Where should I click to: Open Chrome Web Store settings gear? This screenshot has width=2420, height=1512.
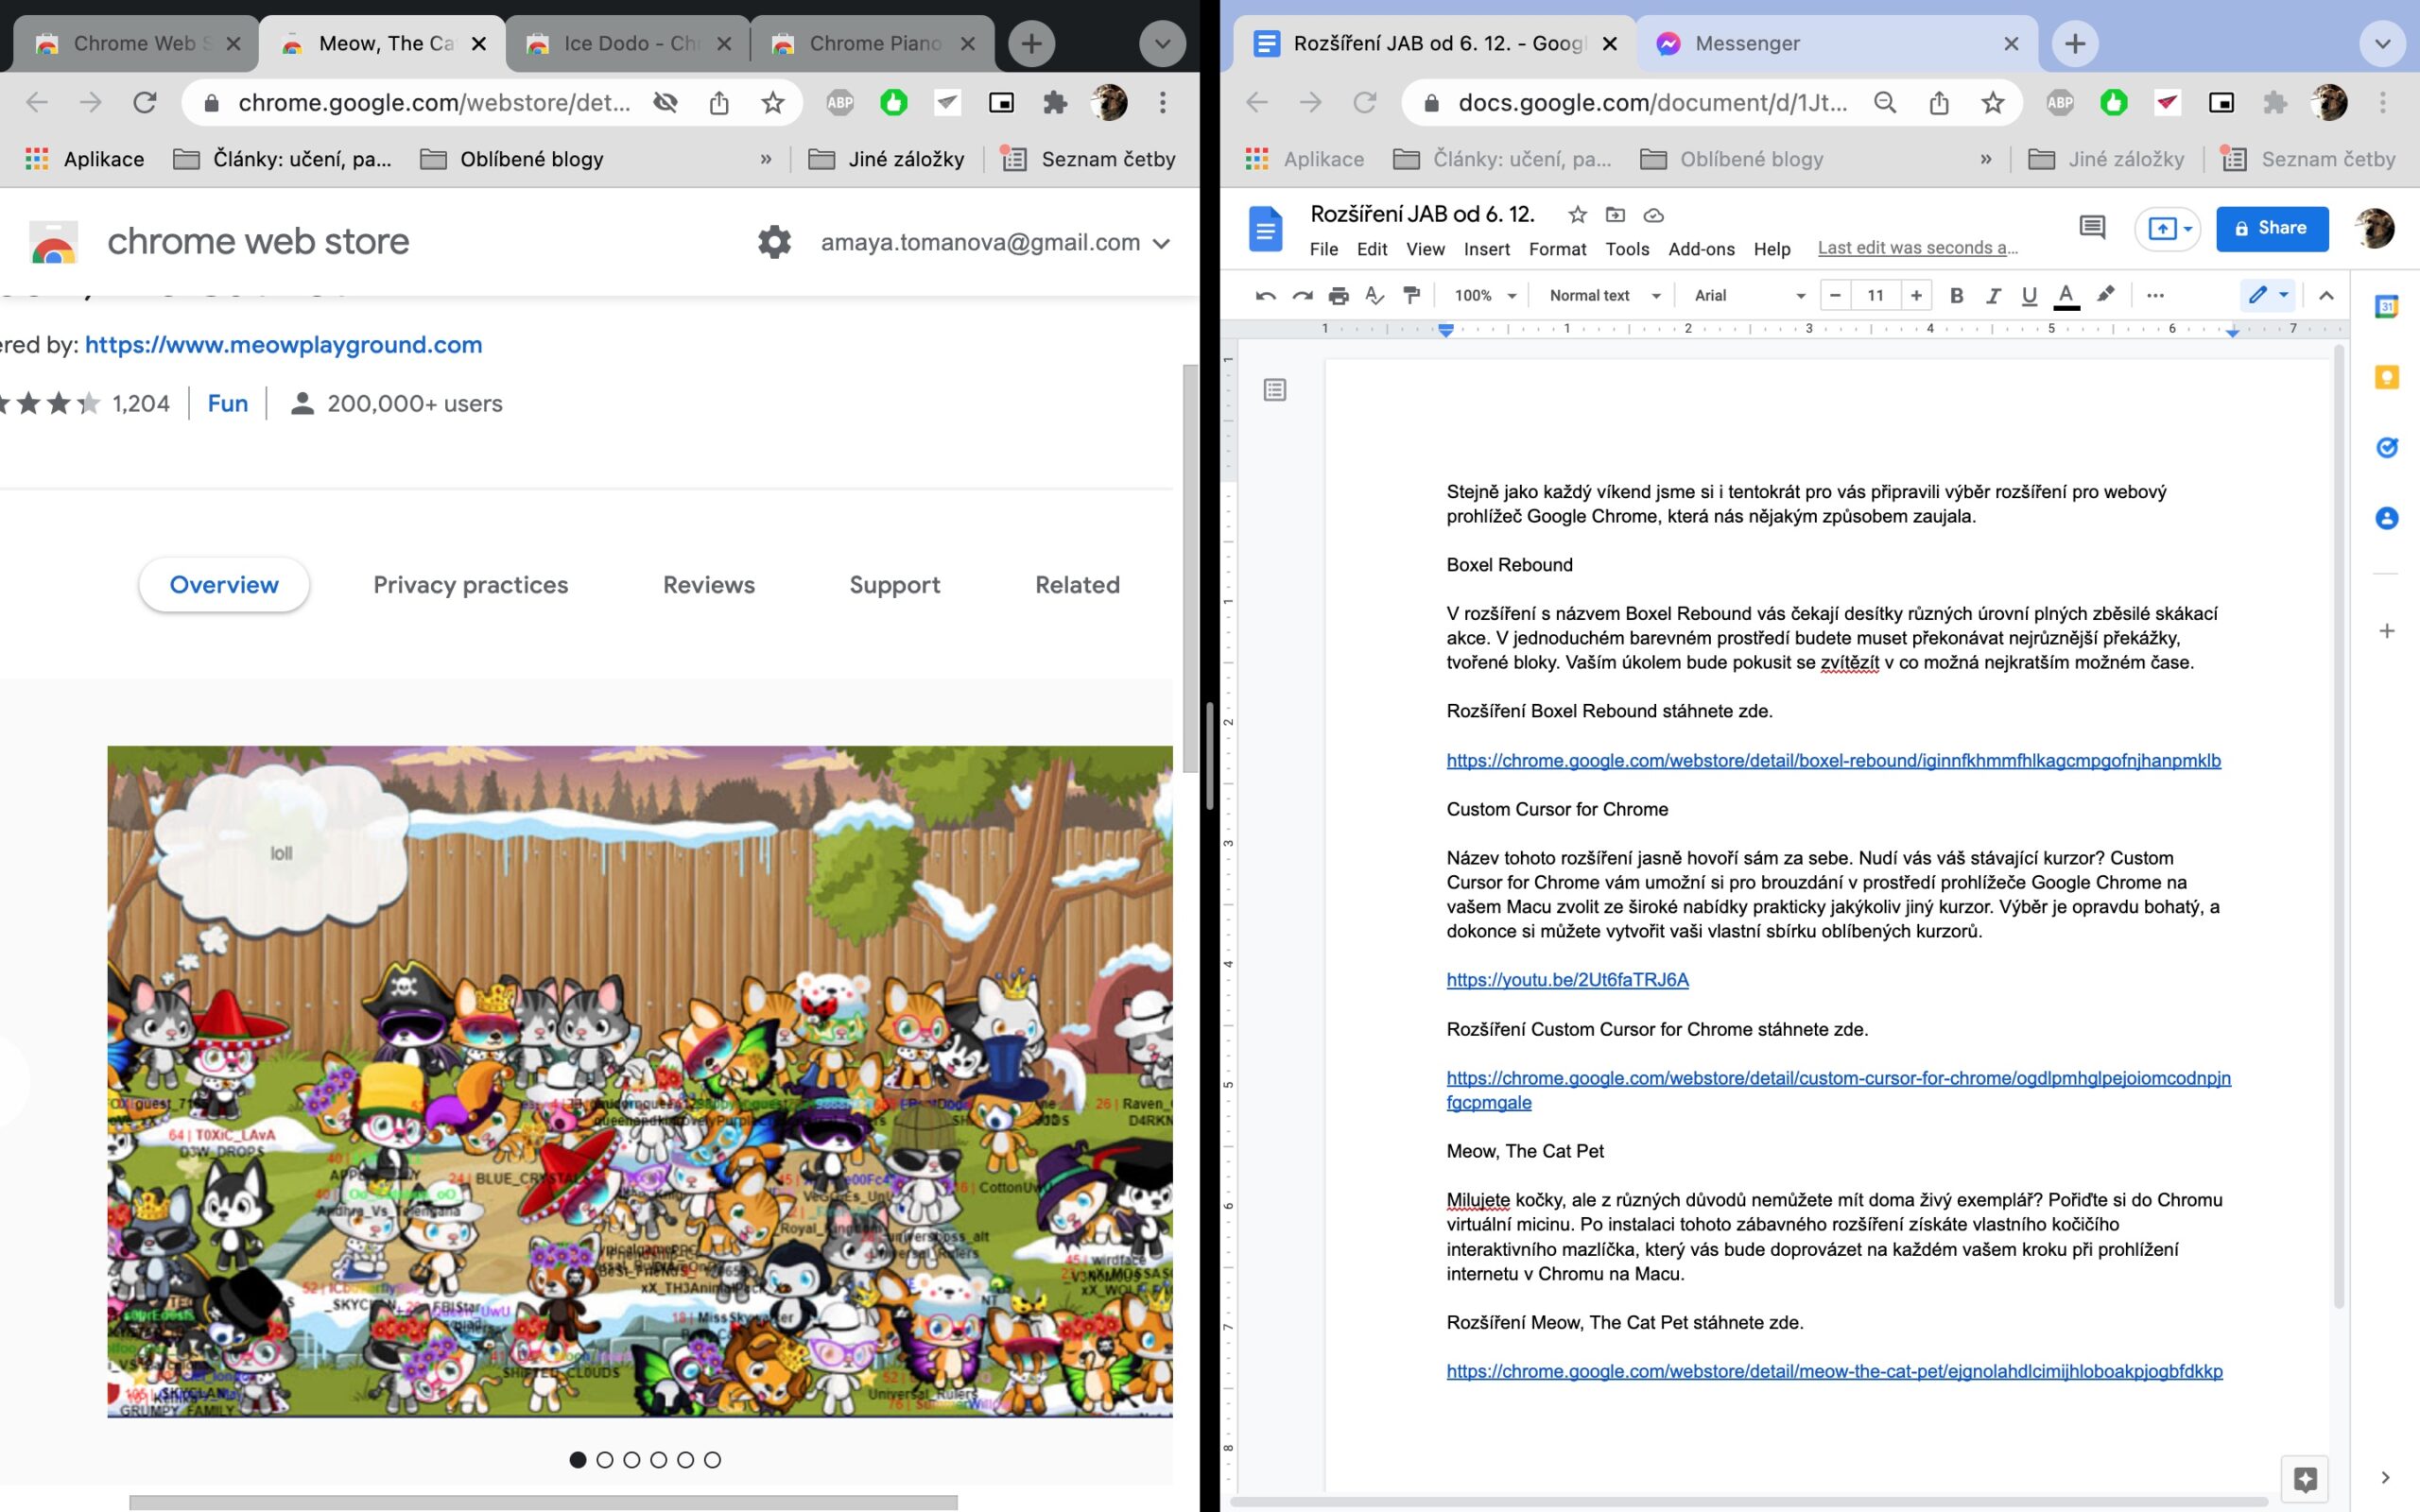coord(774,242)
